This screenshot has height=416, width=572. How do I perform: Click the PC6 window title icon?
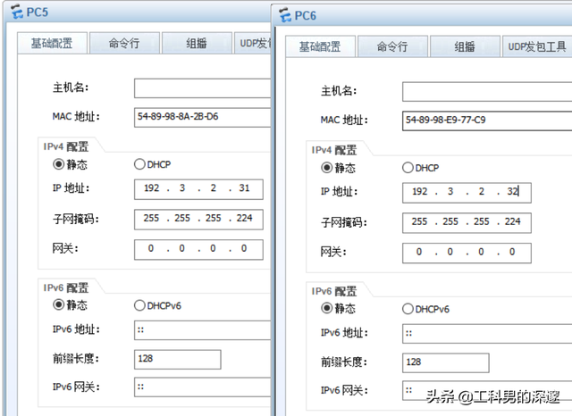click(285, 15)
